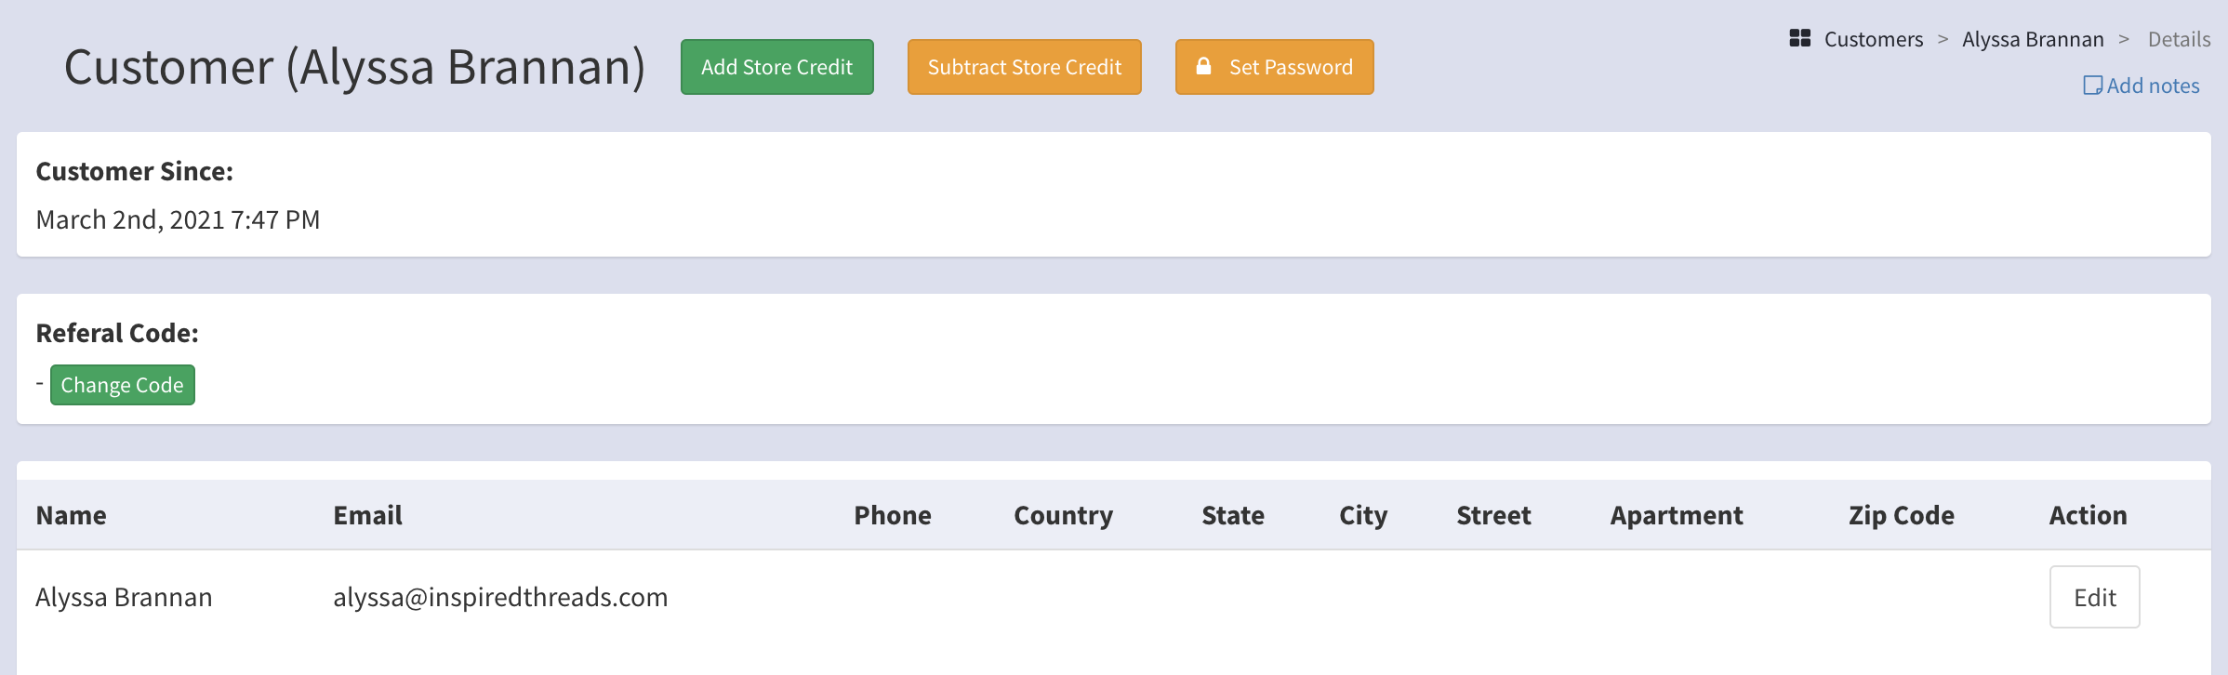Add store credit for this customer
Viewport: 2228px width, 675px height.
(776, 67)
